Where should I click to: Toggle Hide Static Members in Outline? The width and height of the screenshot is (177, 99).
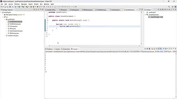tap(165, 10)
